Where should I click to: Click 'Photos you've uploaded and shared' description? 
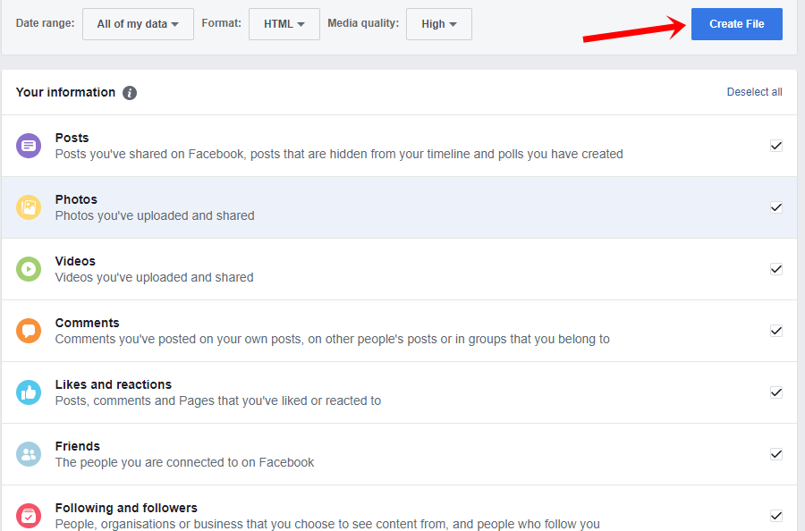pos(155,215)
